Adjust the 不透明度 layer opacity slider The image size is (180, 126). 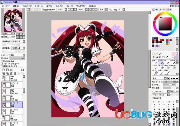pyautogui.click(x=17, y=58)
